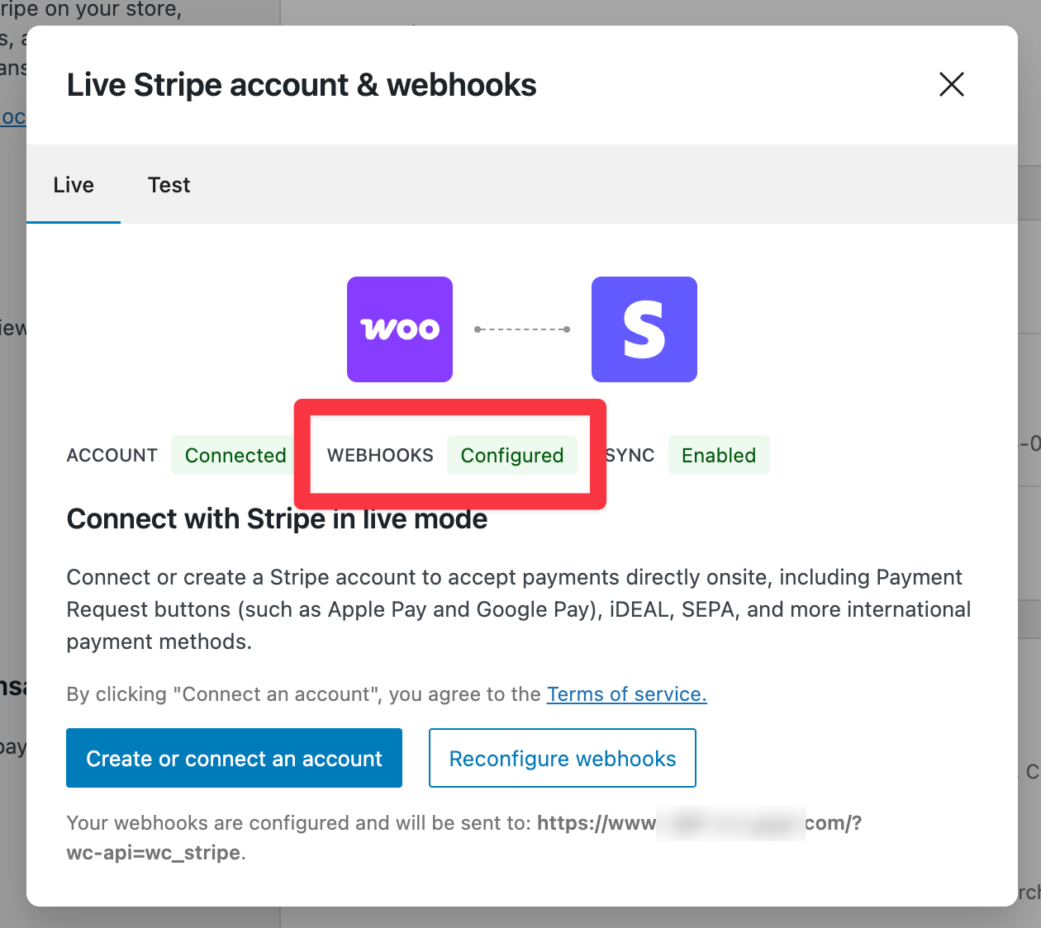Click "Create or connect an account"
This screenshot has width=1041, height=928.
click(234, 758)
